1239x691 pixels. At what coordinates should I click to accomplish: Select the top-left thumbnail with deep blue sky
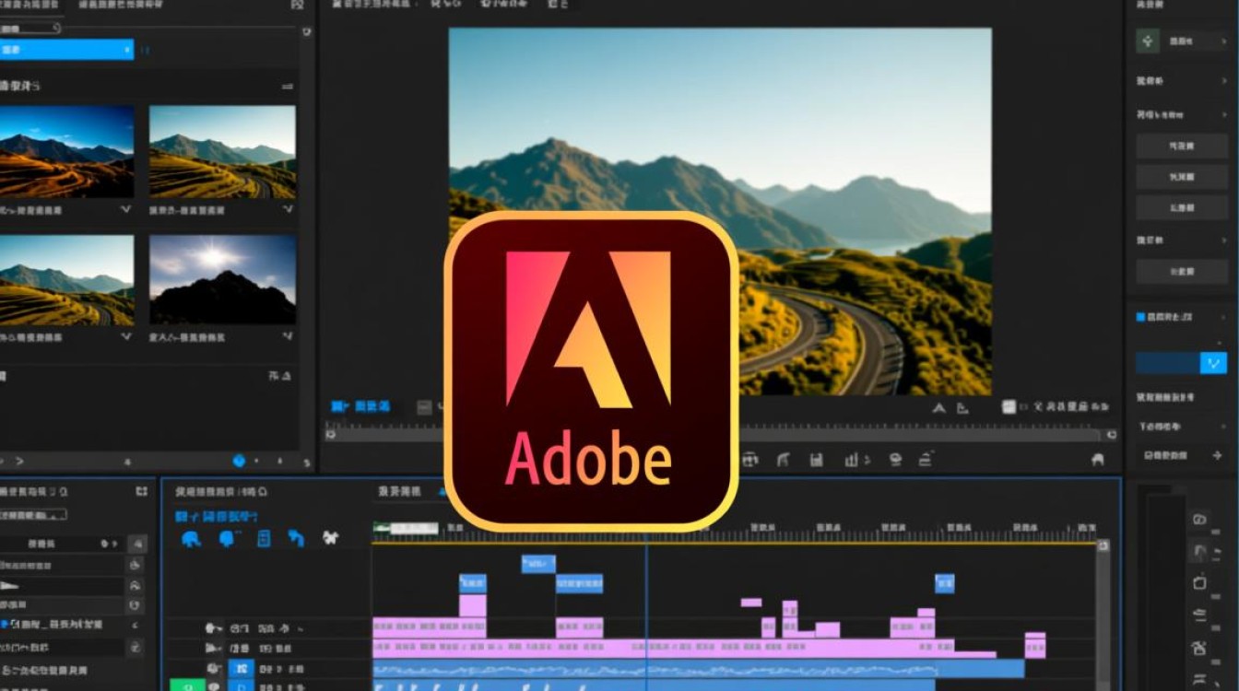(x=66, y=151)
